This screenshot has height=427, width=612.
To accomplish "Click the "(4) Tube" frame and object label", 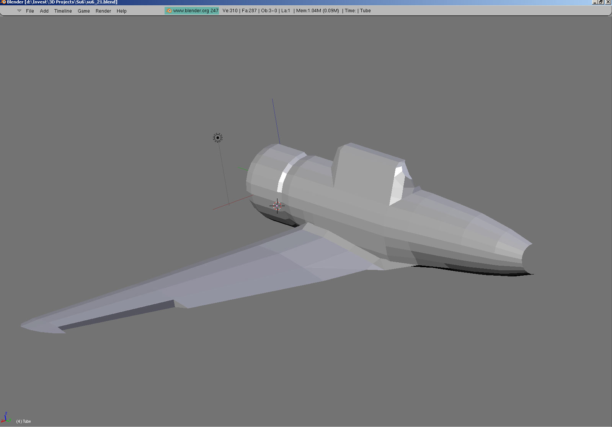I will click(23, 421).
